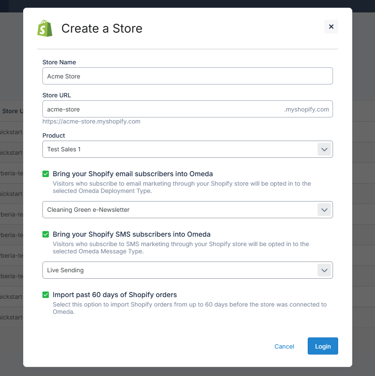This screenshot has height=376, width=375.
Task: Uncheck "Import past 60 days of Shopify orders"
Action: click(45, 295)
